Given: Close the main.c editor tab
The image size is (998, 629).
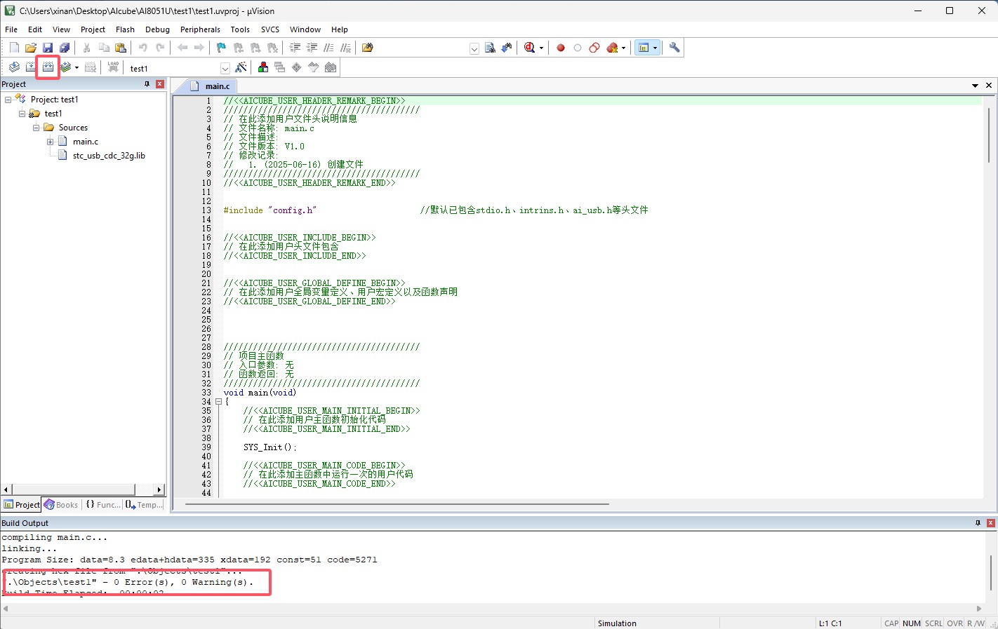Looking at the screenshot, I should [989, 86].
